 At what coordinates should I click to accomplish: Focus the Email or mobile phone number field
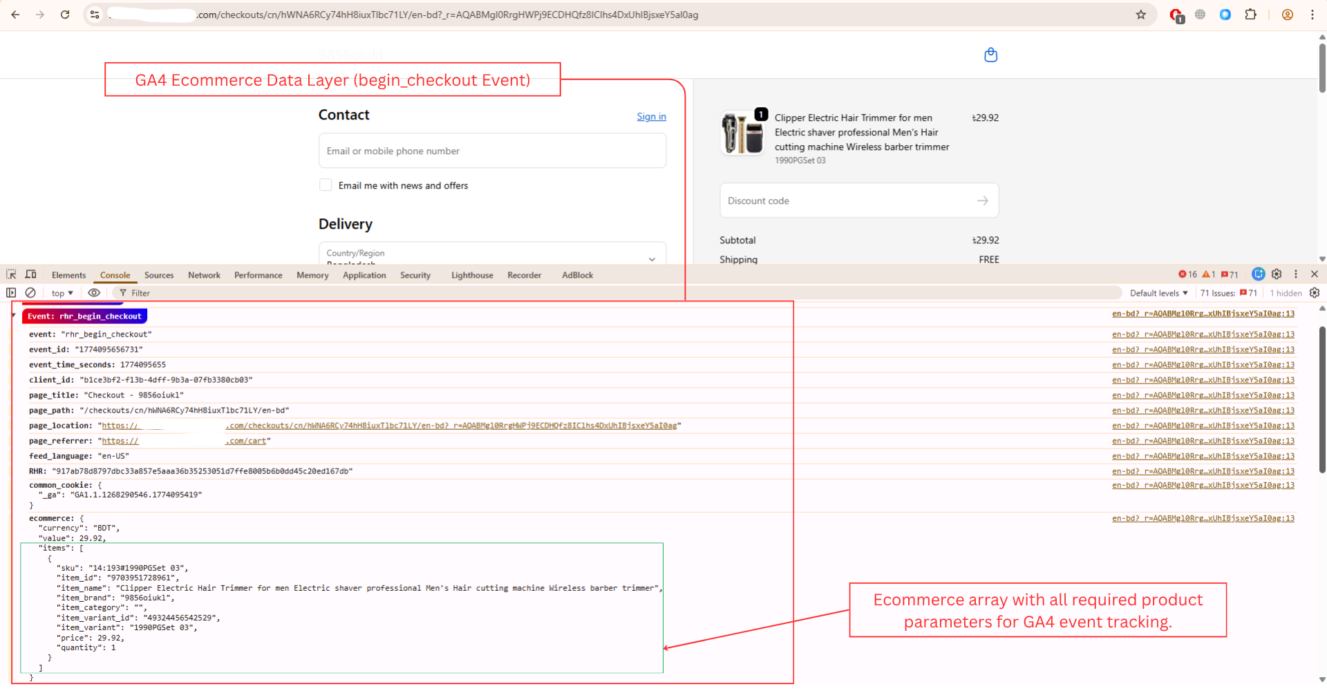(x=492, y=151)
